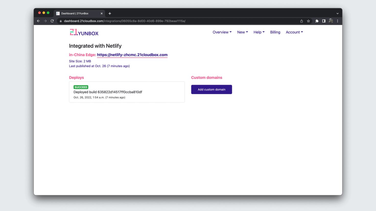This screenshot has width=376, height=211.
Task: Click the Custom domains heading
Action: 207,77
